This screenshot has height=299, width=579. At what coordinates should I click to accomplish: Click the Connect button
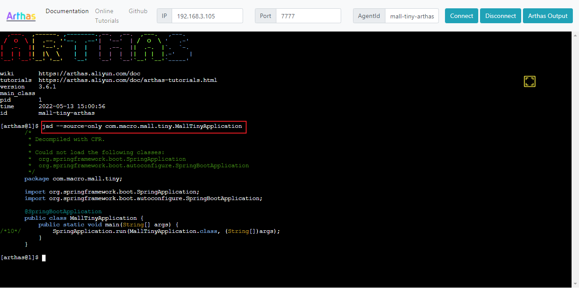coord(462,16)
